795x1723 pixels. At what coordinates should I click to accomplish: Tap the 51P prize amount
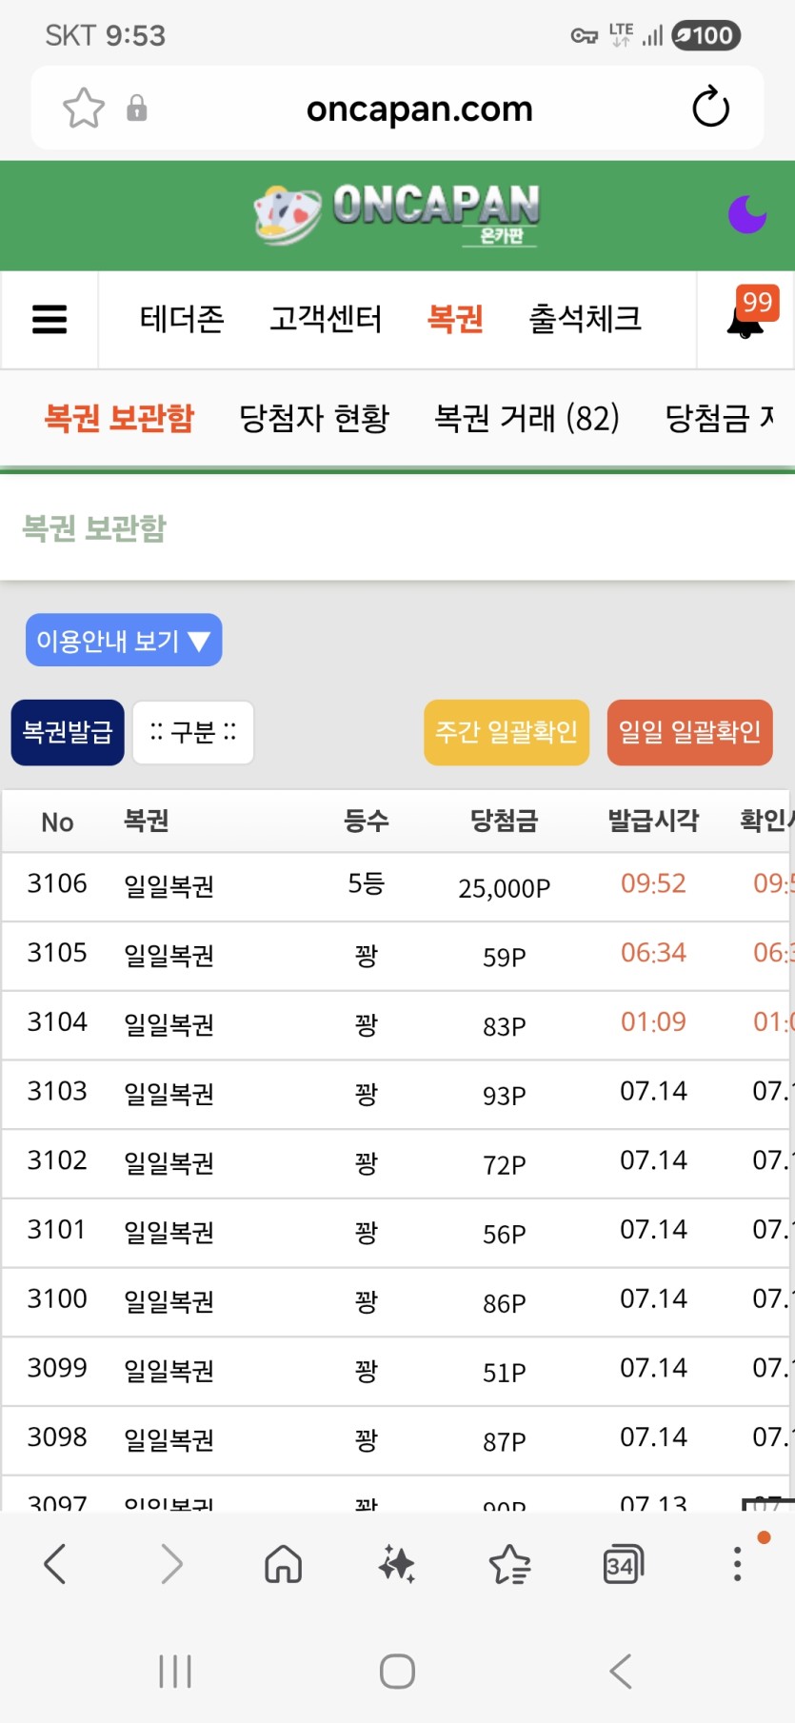point(505,1373)
